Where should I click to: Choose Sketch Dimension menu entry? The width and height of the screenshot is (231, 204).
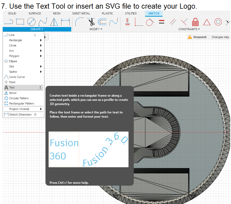[24, 114]
